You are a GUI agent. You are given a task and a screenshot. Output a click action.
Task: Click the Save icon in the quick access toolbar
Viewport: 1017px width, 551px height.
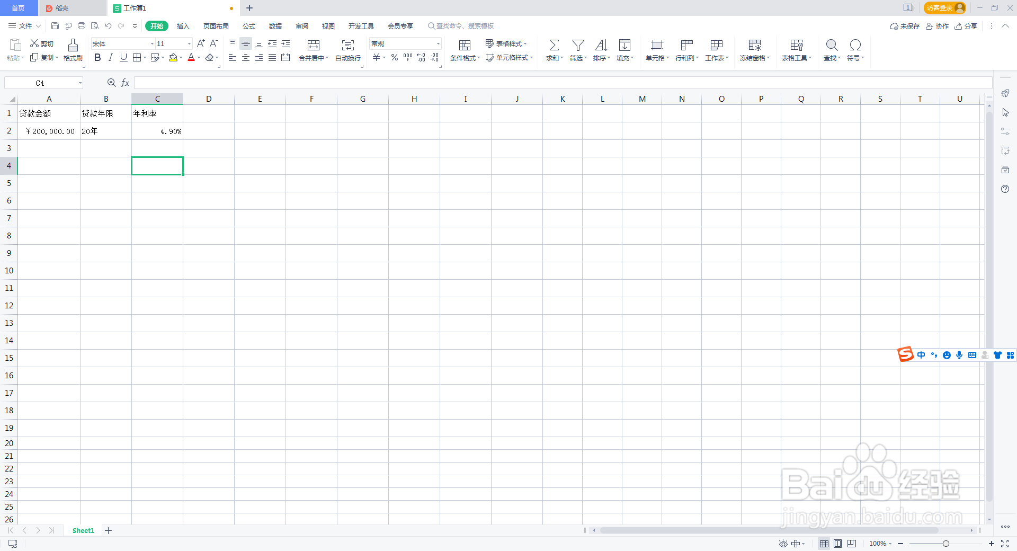coord(55,26)
